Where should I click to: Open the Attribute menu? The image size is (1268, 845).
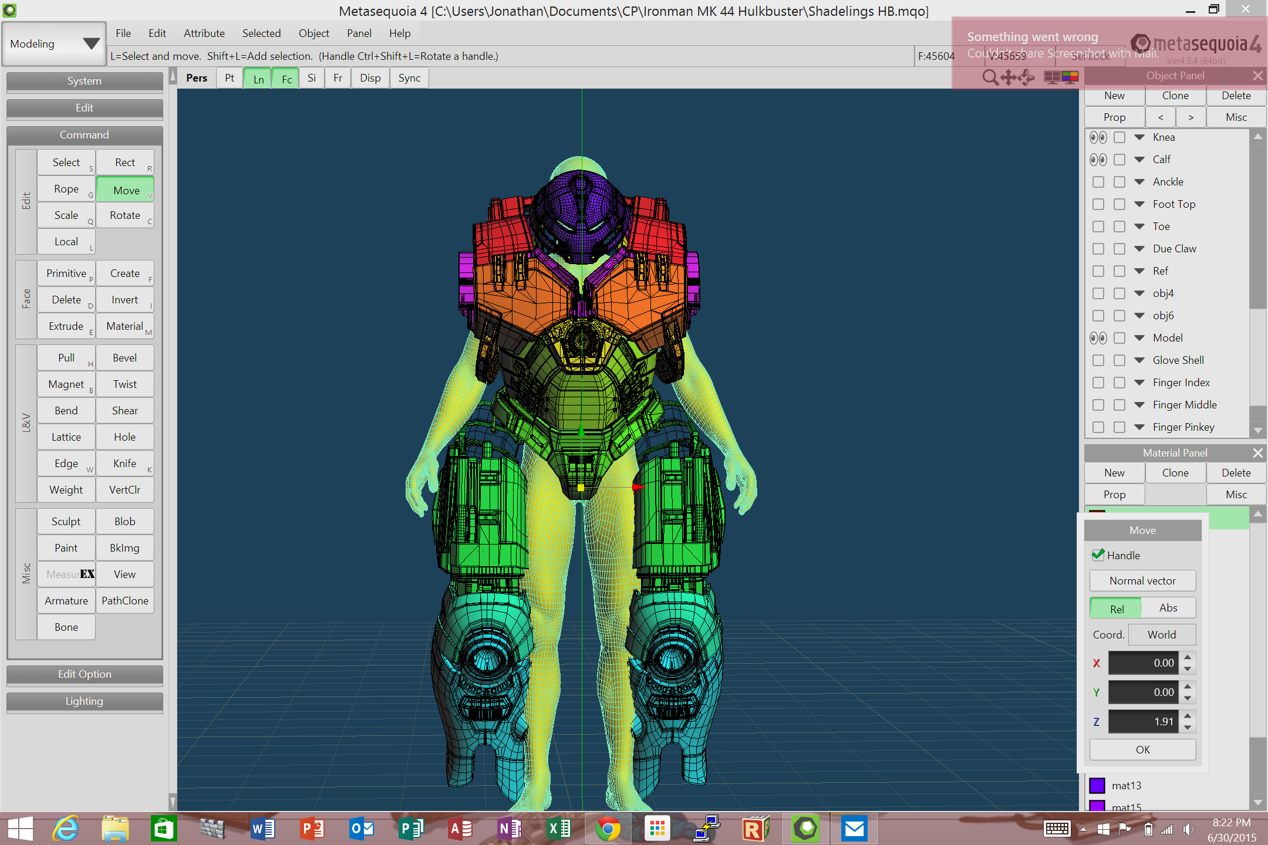pyautogui.click(x=204, y=33)
